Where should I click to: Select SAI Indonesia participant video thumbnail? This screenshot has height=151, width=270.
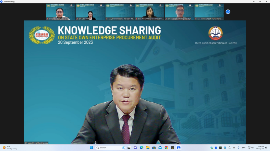(x=61, y=12)
